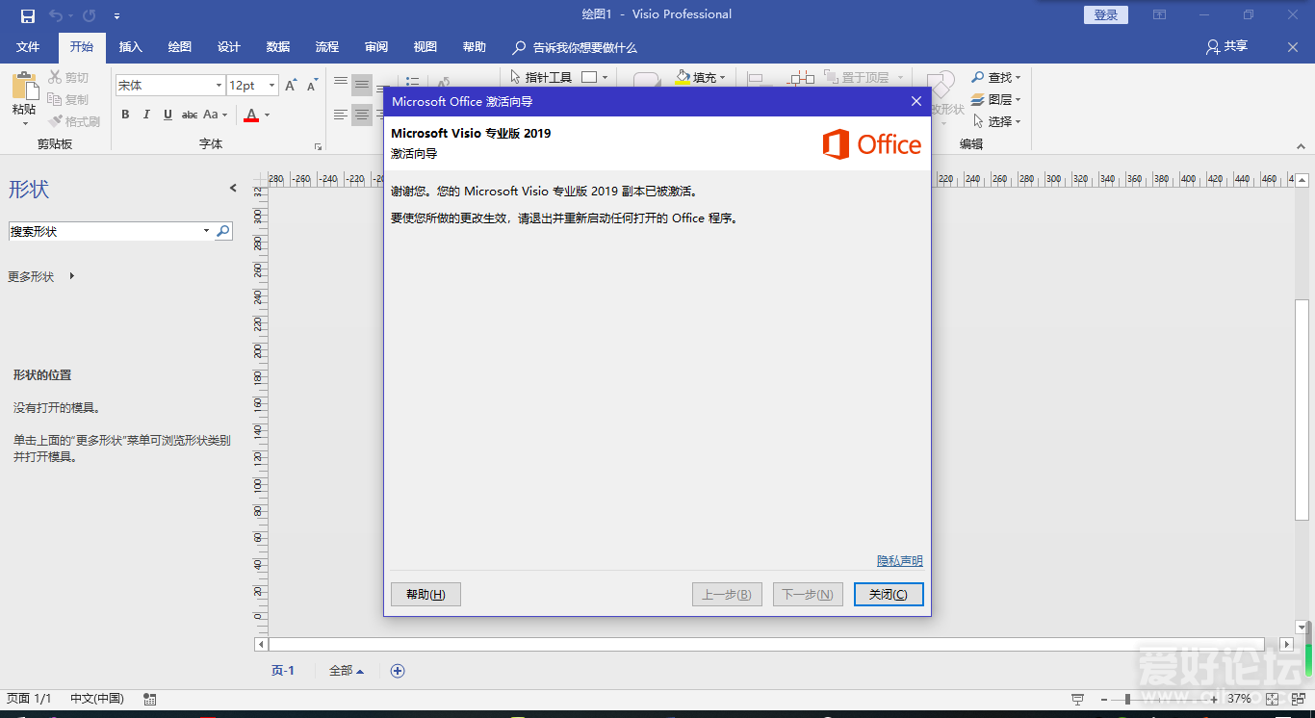Toggle strikethrough (abc) formatting

[x=190, y=115]
